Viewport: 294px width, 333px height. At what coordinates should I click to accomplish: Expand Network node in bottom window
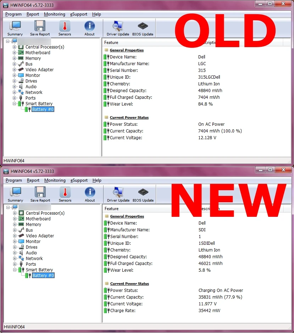[x=15, y=259]
